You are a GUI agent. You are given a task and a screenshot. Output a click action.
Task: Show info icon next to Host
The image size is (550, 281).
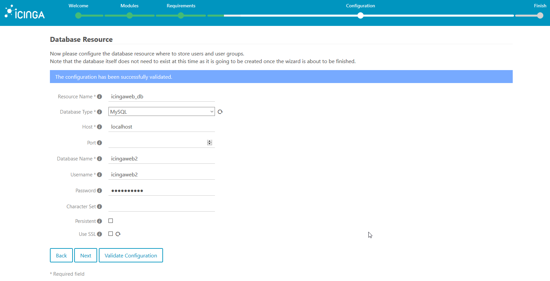click(x=99, y=127)
